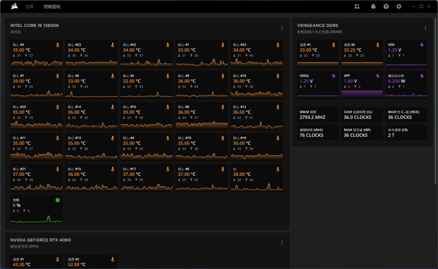The height and width of the screenshot is (269, 438).
Task: Click the 負載 reading "0 %"
Action: pyautogui.click(x=17, y=205)
